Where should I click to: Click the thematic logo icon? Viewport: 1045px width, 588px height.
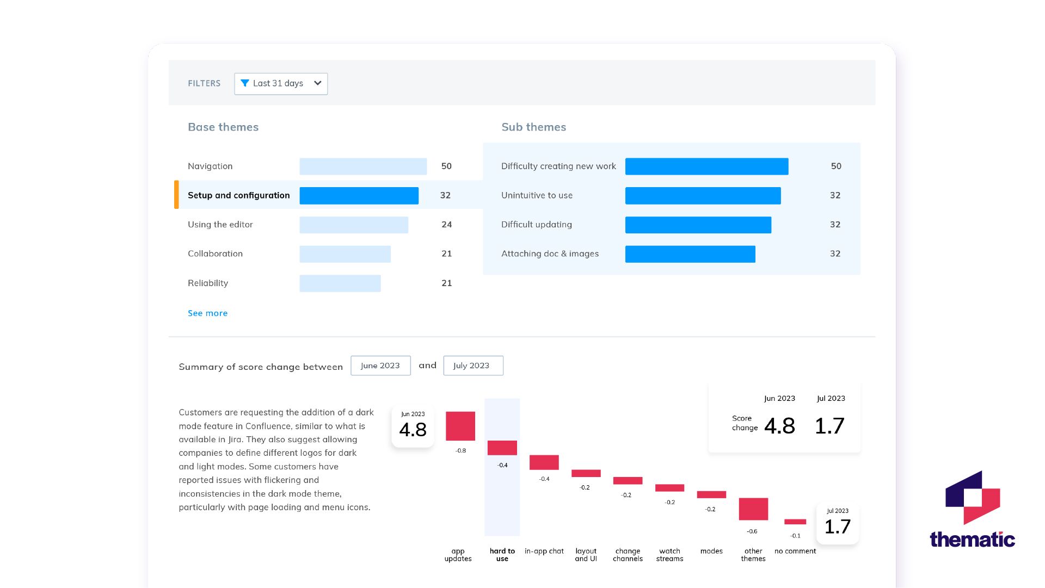pos(973,498)
